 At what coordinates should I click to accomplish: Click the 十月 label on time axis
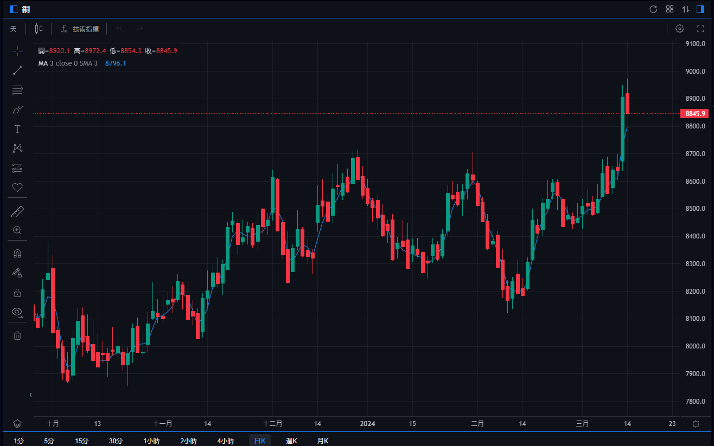coord(53,424)
